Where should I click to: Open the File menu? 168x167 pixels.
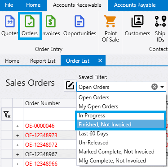[9, 5]
